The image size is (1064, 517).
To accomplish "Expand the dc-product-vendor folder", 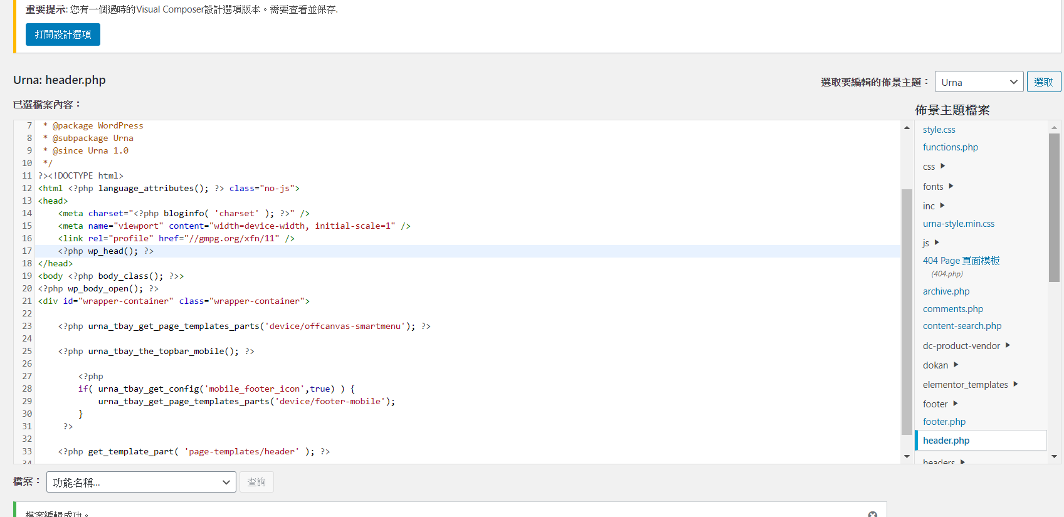I will pyautogui.click(x=1008, y=345).
